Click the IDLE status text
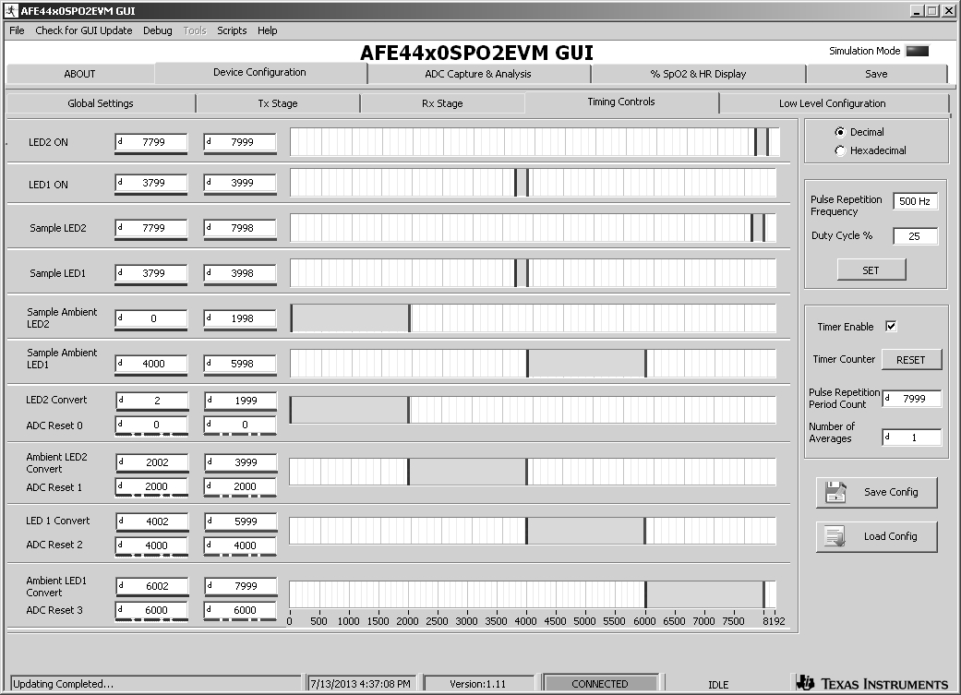This screenshot has width=961, height=695. coord(718,685)
